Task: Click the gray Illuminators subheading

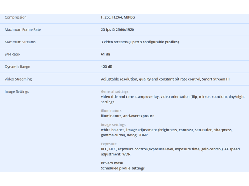Action: click(x=111, y=111)
